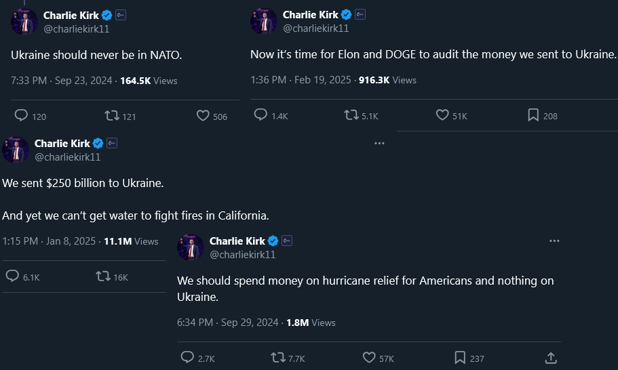Share the hurricane relief tweet
The image size is (618, 370).
pyautogui.click(x=551, y=358)
